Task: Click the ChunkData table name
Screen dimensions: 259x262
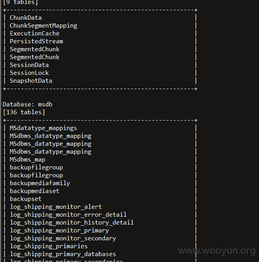Action: coord(26,18)
